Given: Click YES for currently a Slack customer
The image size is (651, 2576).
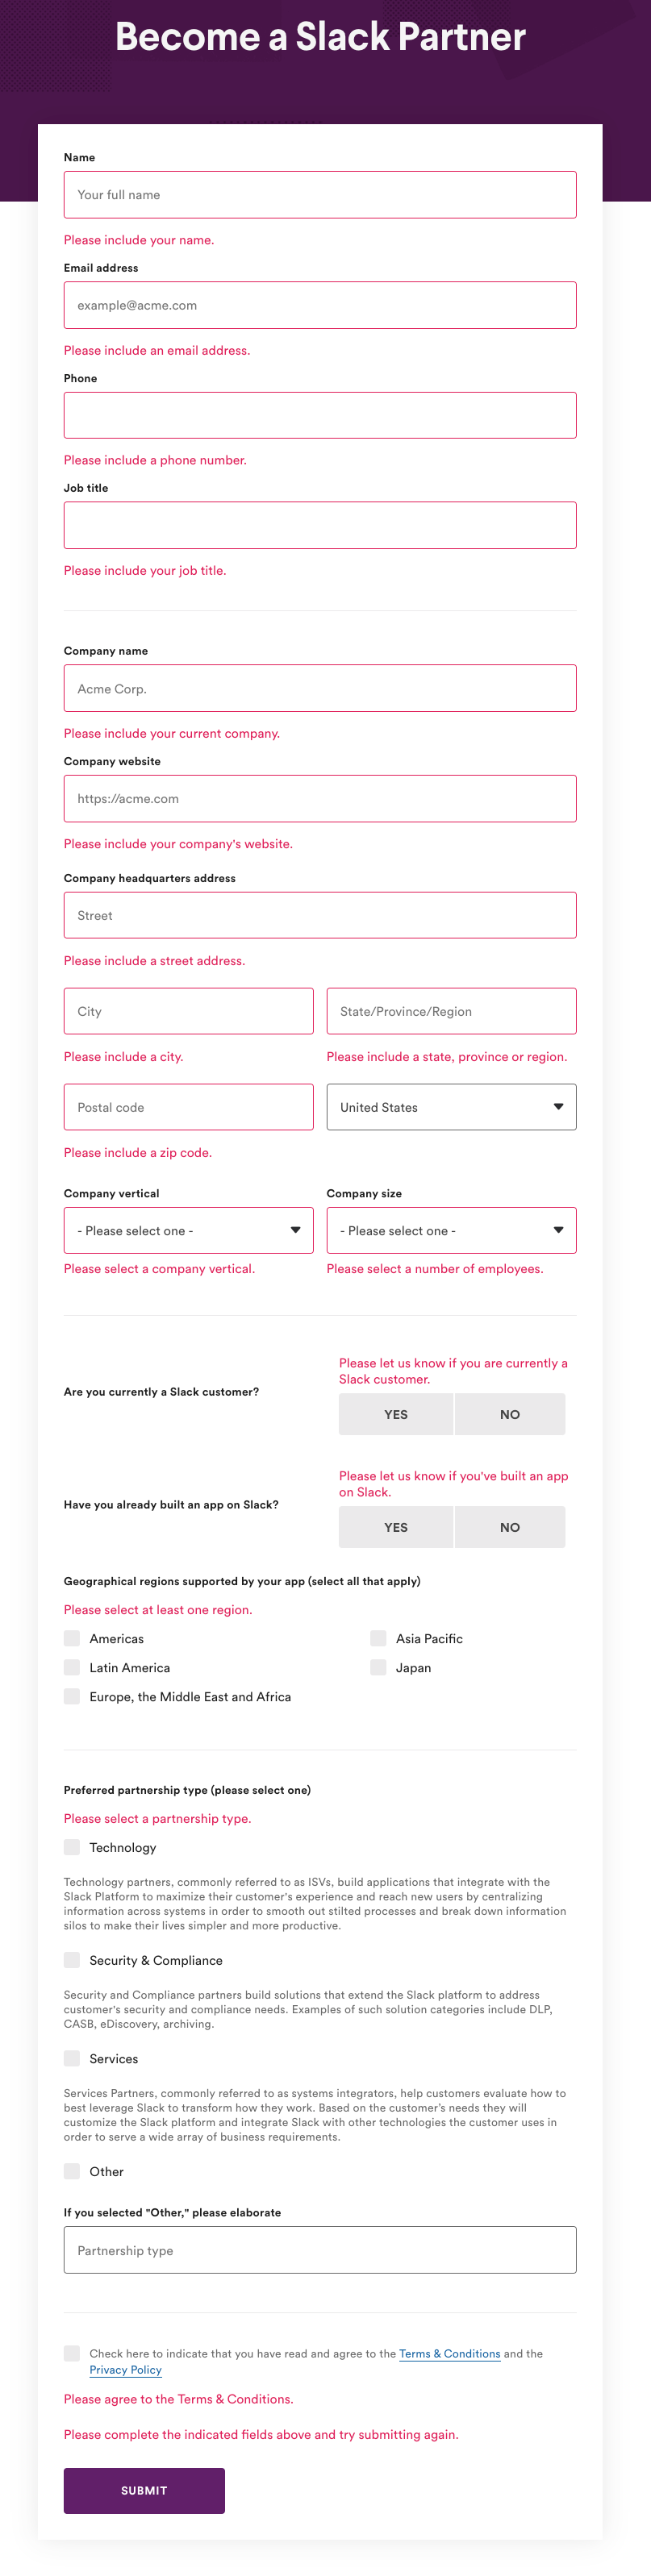Looking at the screenshot, I should coord(395,1414).
